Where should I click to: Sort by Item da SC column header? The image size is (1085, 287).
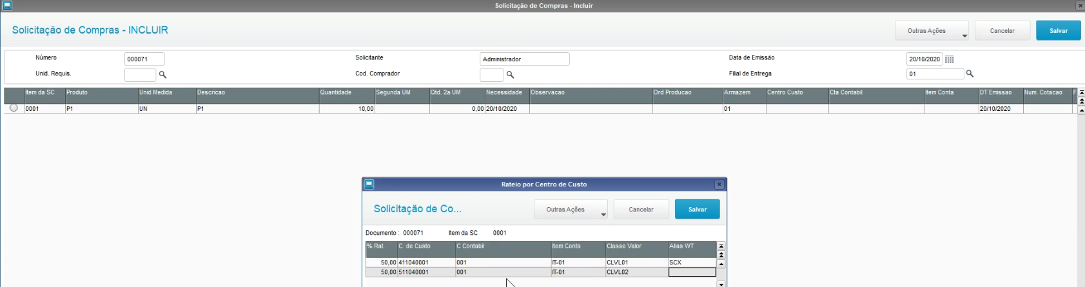(x=44, y=95)
